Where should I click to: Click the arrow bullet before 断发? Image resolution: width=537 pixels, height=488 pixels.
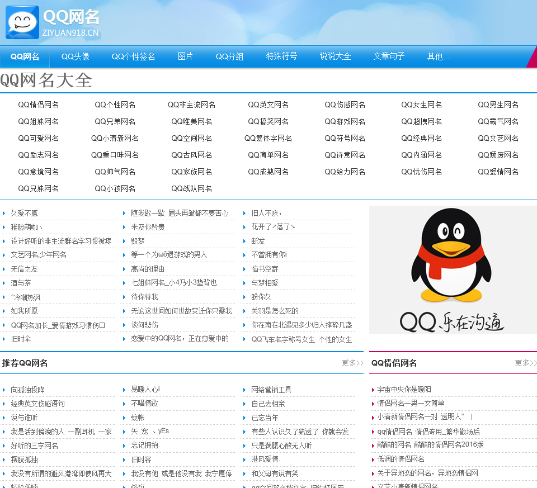click(244, 241)
